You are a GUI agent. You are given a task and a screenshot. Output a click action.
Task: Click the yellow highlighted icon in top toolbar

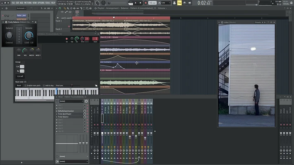[180, 3]
